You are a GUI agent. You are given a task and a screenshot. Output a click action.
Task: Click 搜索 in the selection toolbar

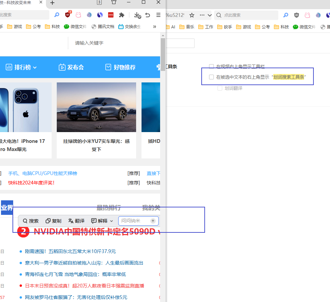31,221
